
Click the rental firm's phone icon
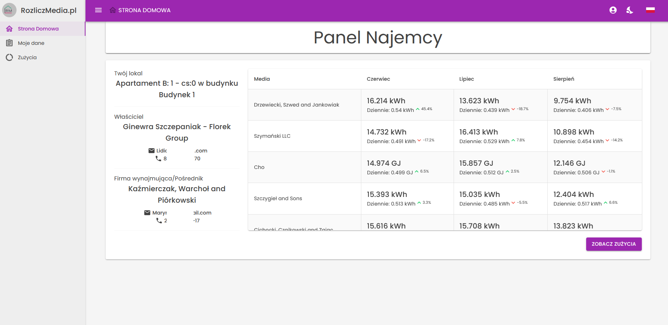159,221
